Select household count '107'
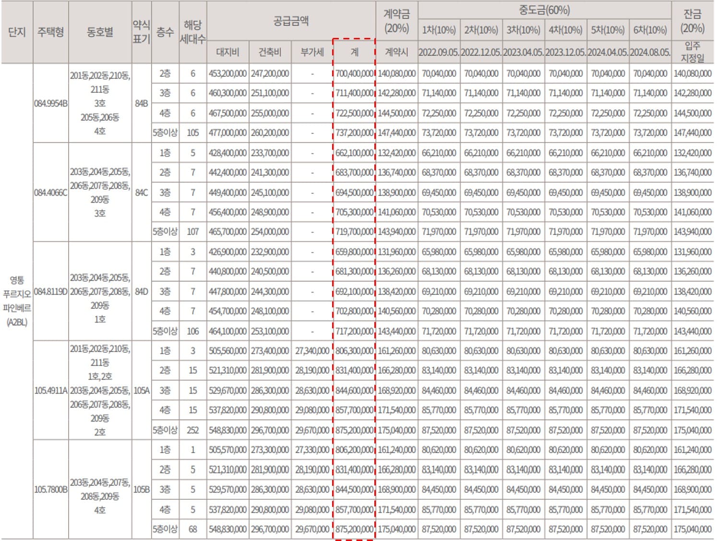Screen dimensions: 717x541 click(193, 232)
